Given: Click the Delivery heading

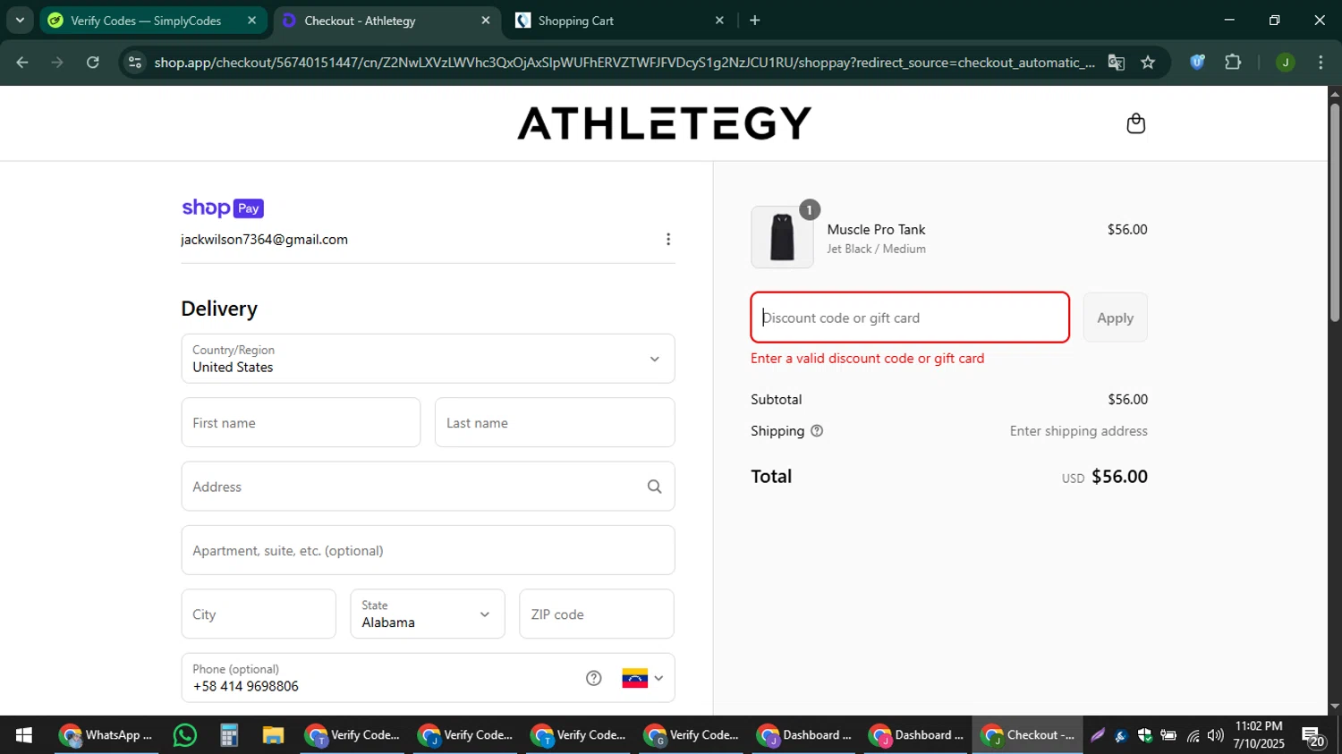Looking at the screenshot, I should pos(219,309).
